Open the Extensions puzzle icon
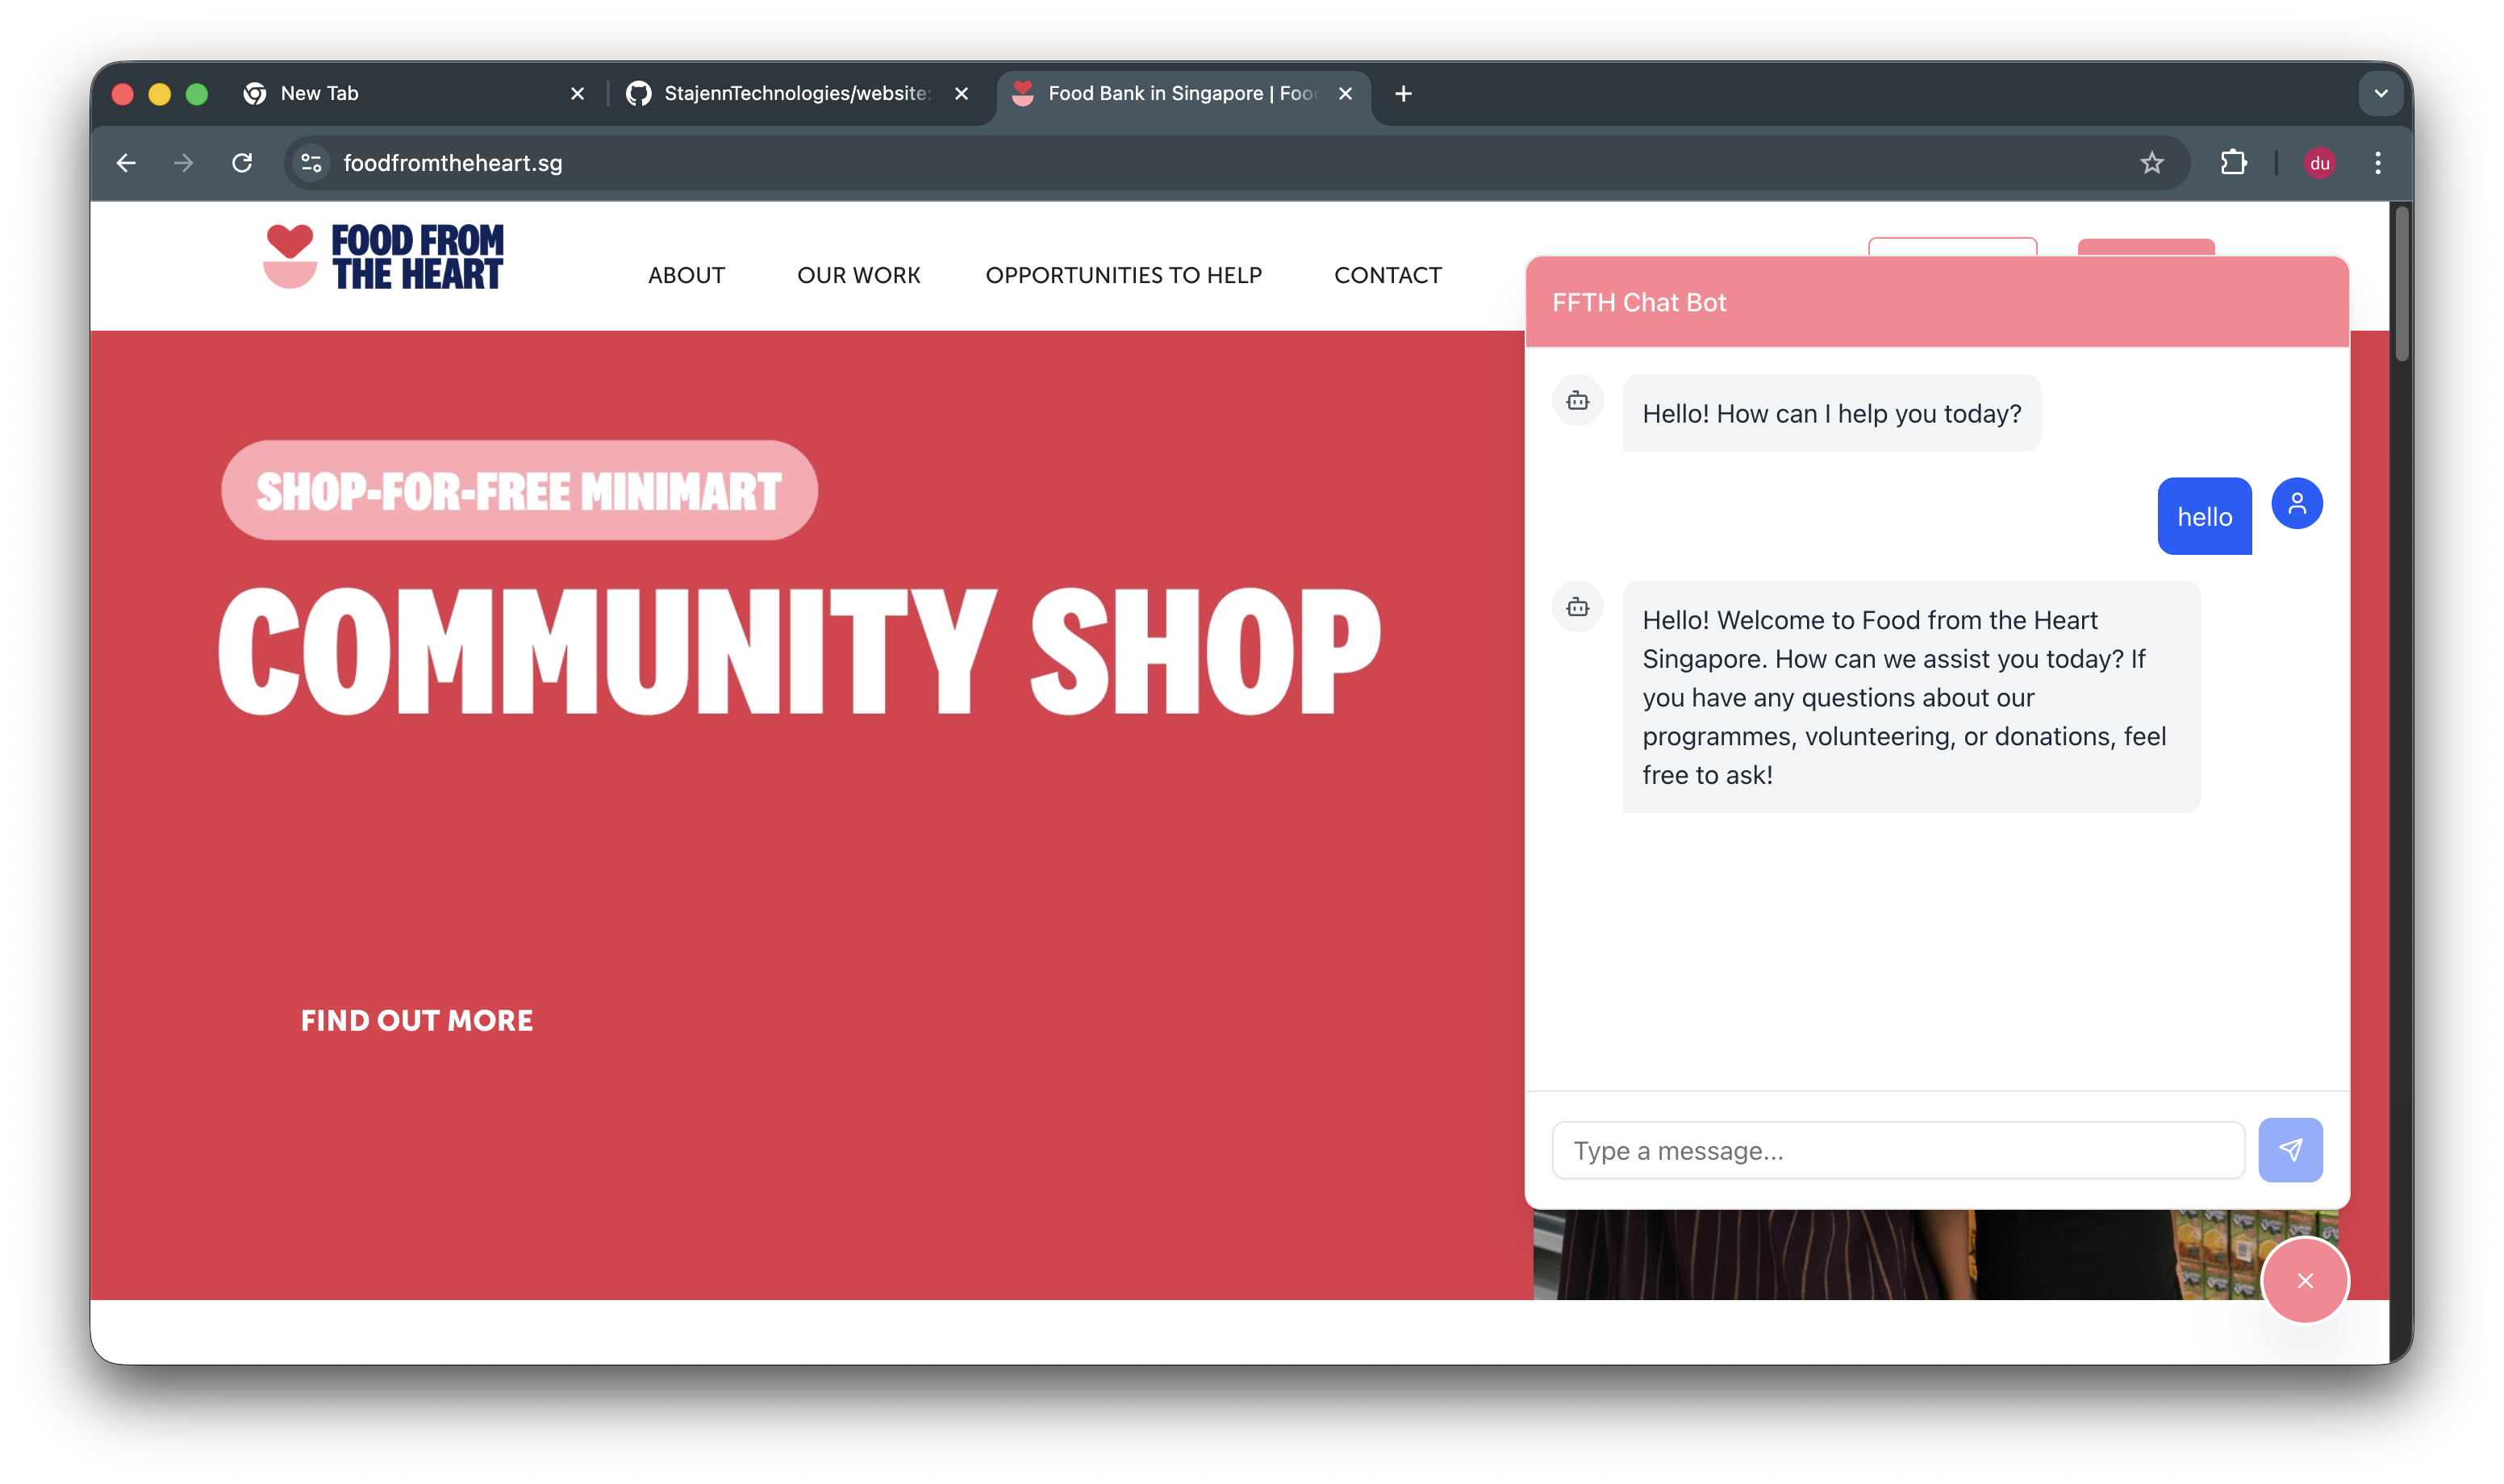Image resolution: width=2504 pixels, height=1484 pixels. (x=2233, y=163)
